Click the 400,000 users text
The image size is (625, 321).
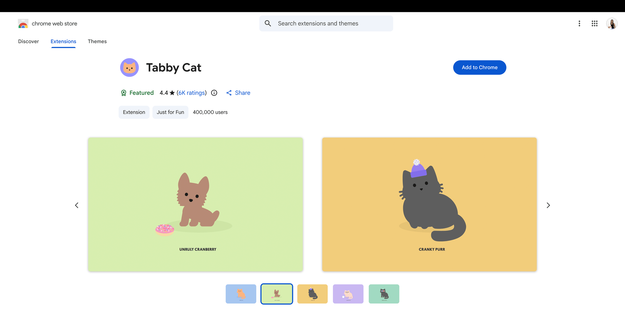(x=210, y=112)
